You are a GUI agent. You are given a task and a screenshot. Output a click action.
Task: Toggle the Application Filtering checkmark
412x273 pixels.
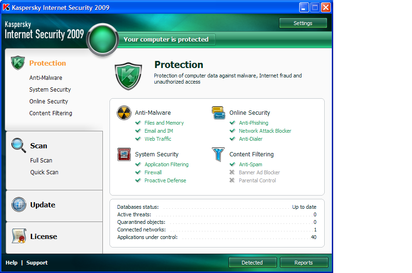click(x=138, y=164)
